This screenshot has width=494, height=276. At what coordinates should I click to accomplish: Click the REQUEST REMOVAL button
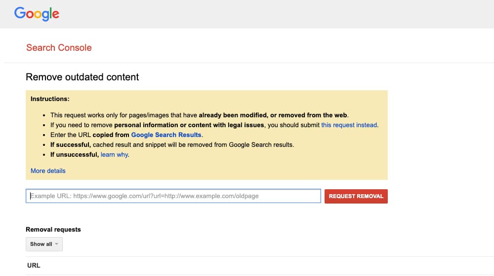356,196
